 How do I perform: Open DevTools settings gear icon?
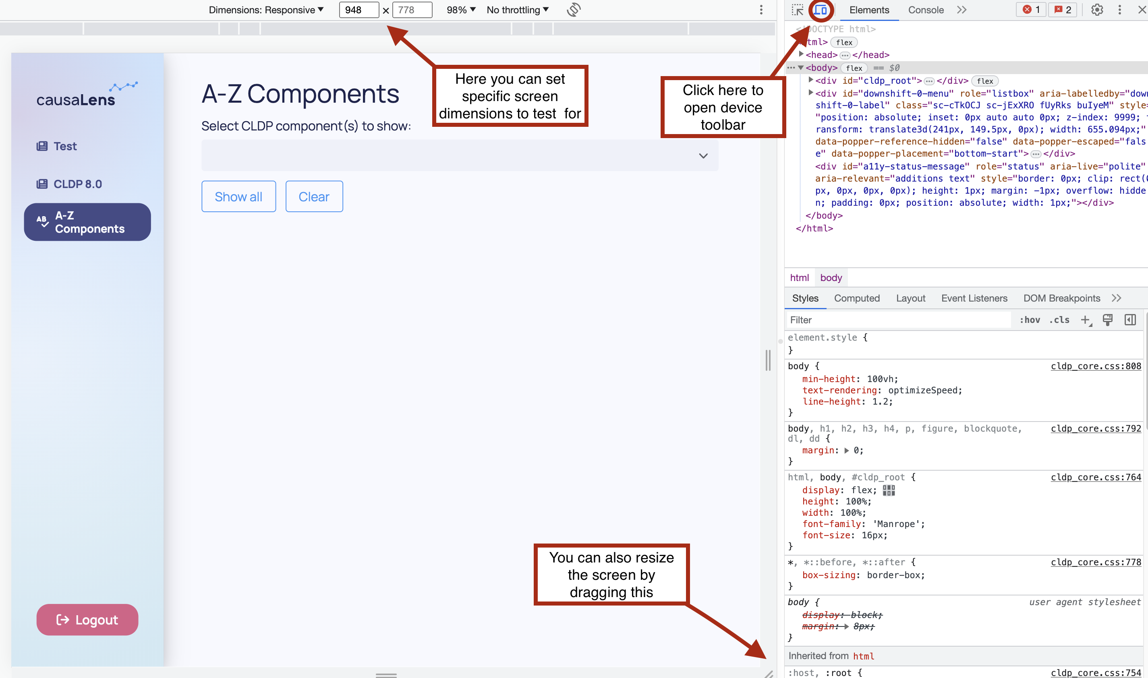[x=1097, y=10]
